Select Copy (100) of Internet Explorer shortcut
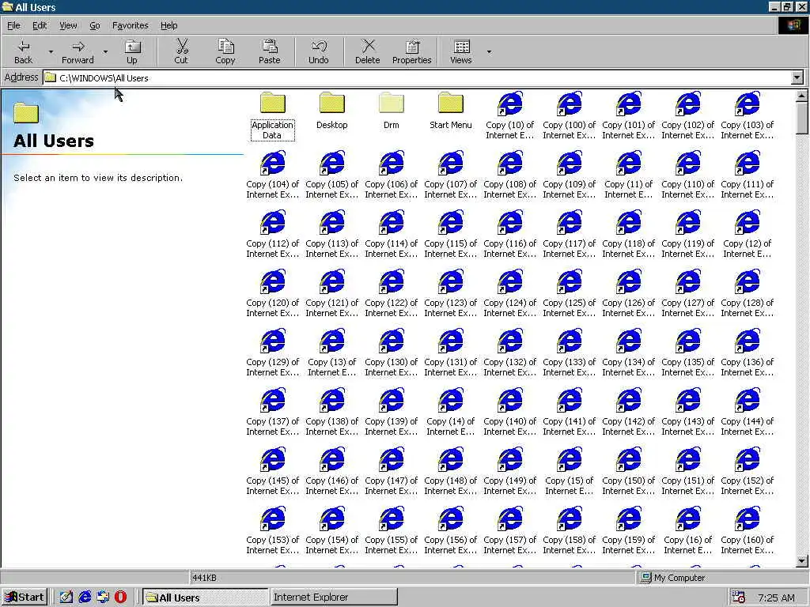The image size is (810, 607). 570,116
